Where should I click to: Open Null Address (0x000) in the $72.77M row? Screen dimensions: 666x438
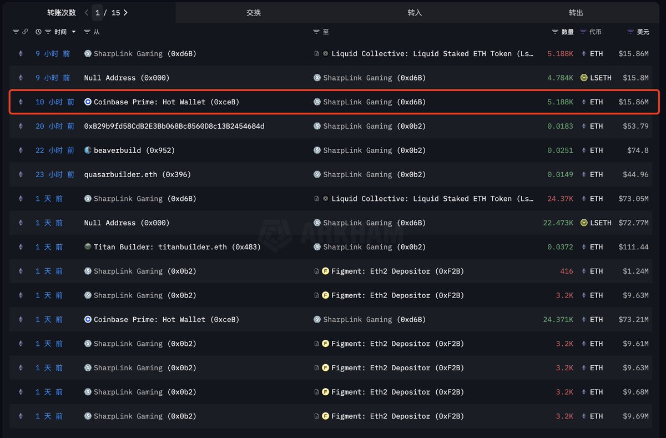pos(127,223)
